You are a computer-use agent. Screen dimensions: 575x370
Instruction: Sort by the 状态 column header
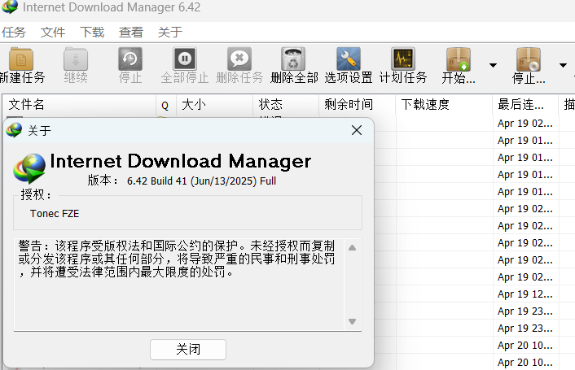tap(286, 105)
